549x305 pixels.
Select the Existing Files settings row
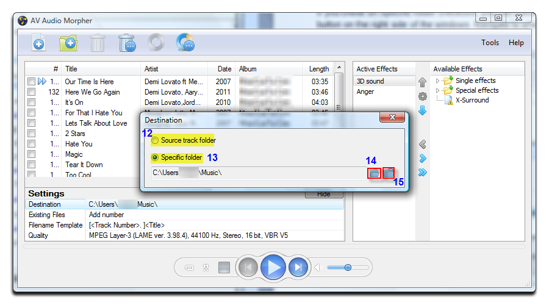(x=185, y=215)
